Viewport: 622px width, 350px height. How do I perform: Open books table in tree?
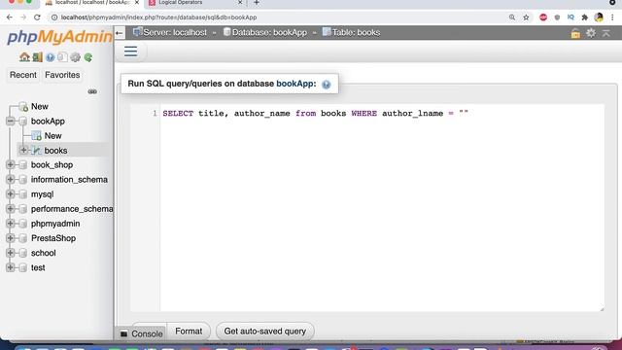[55, 151]
